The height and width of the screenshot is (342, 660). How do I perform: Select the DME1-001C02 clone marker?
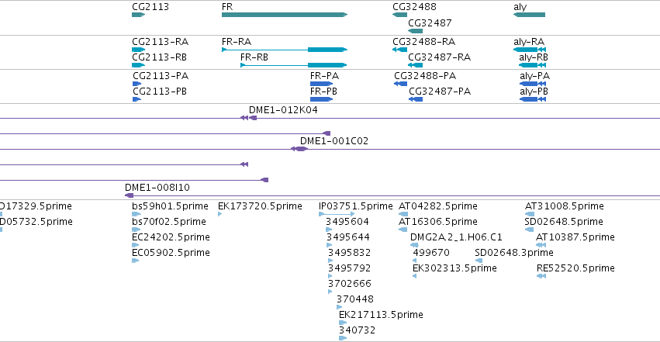(x=299, y=149)
